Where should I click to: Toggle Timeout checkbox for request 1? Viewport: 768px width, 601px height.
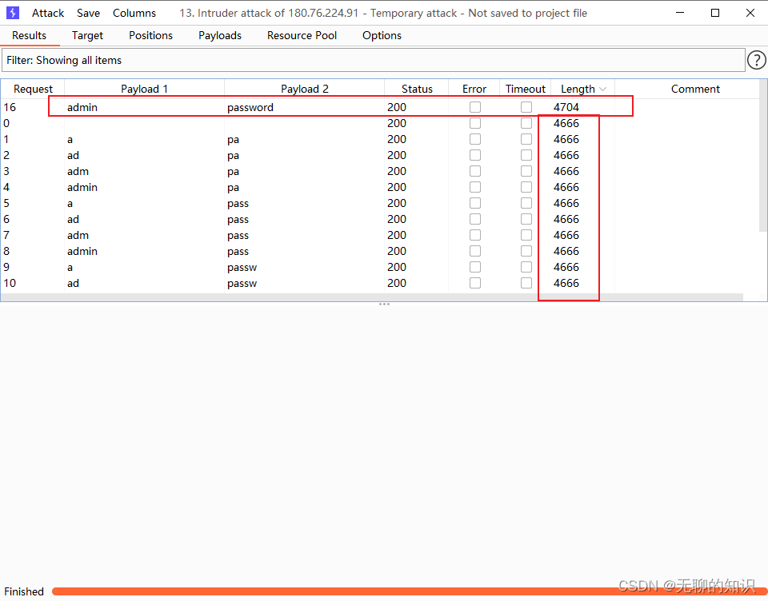(x=526, y=140)
